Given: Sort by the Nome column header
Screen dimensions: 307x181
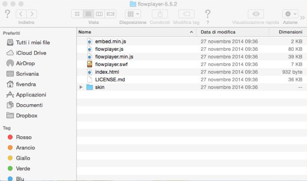Looking at the screenshot, I should [134, 32].
